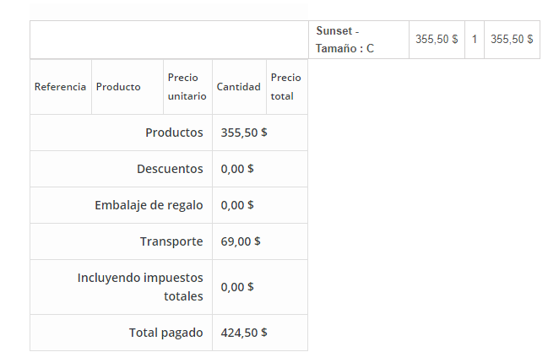Select the Productos amount 355,50 $ in summary
This screenshot has width=548, height=363.
(244, 133)
